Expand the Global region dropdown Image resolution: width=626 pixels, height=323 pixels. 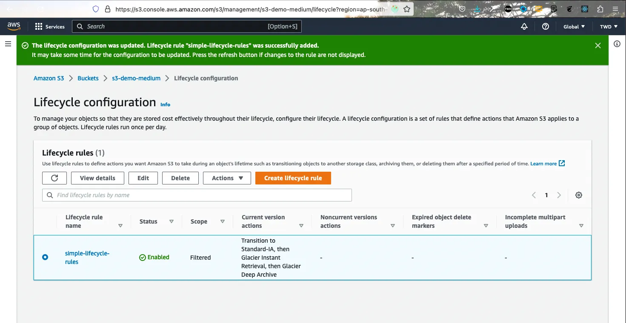tap(574, 26)
